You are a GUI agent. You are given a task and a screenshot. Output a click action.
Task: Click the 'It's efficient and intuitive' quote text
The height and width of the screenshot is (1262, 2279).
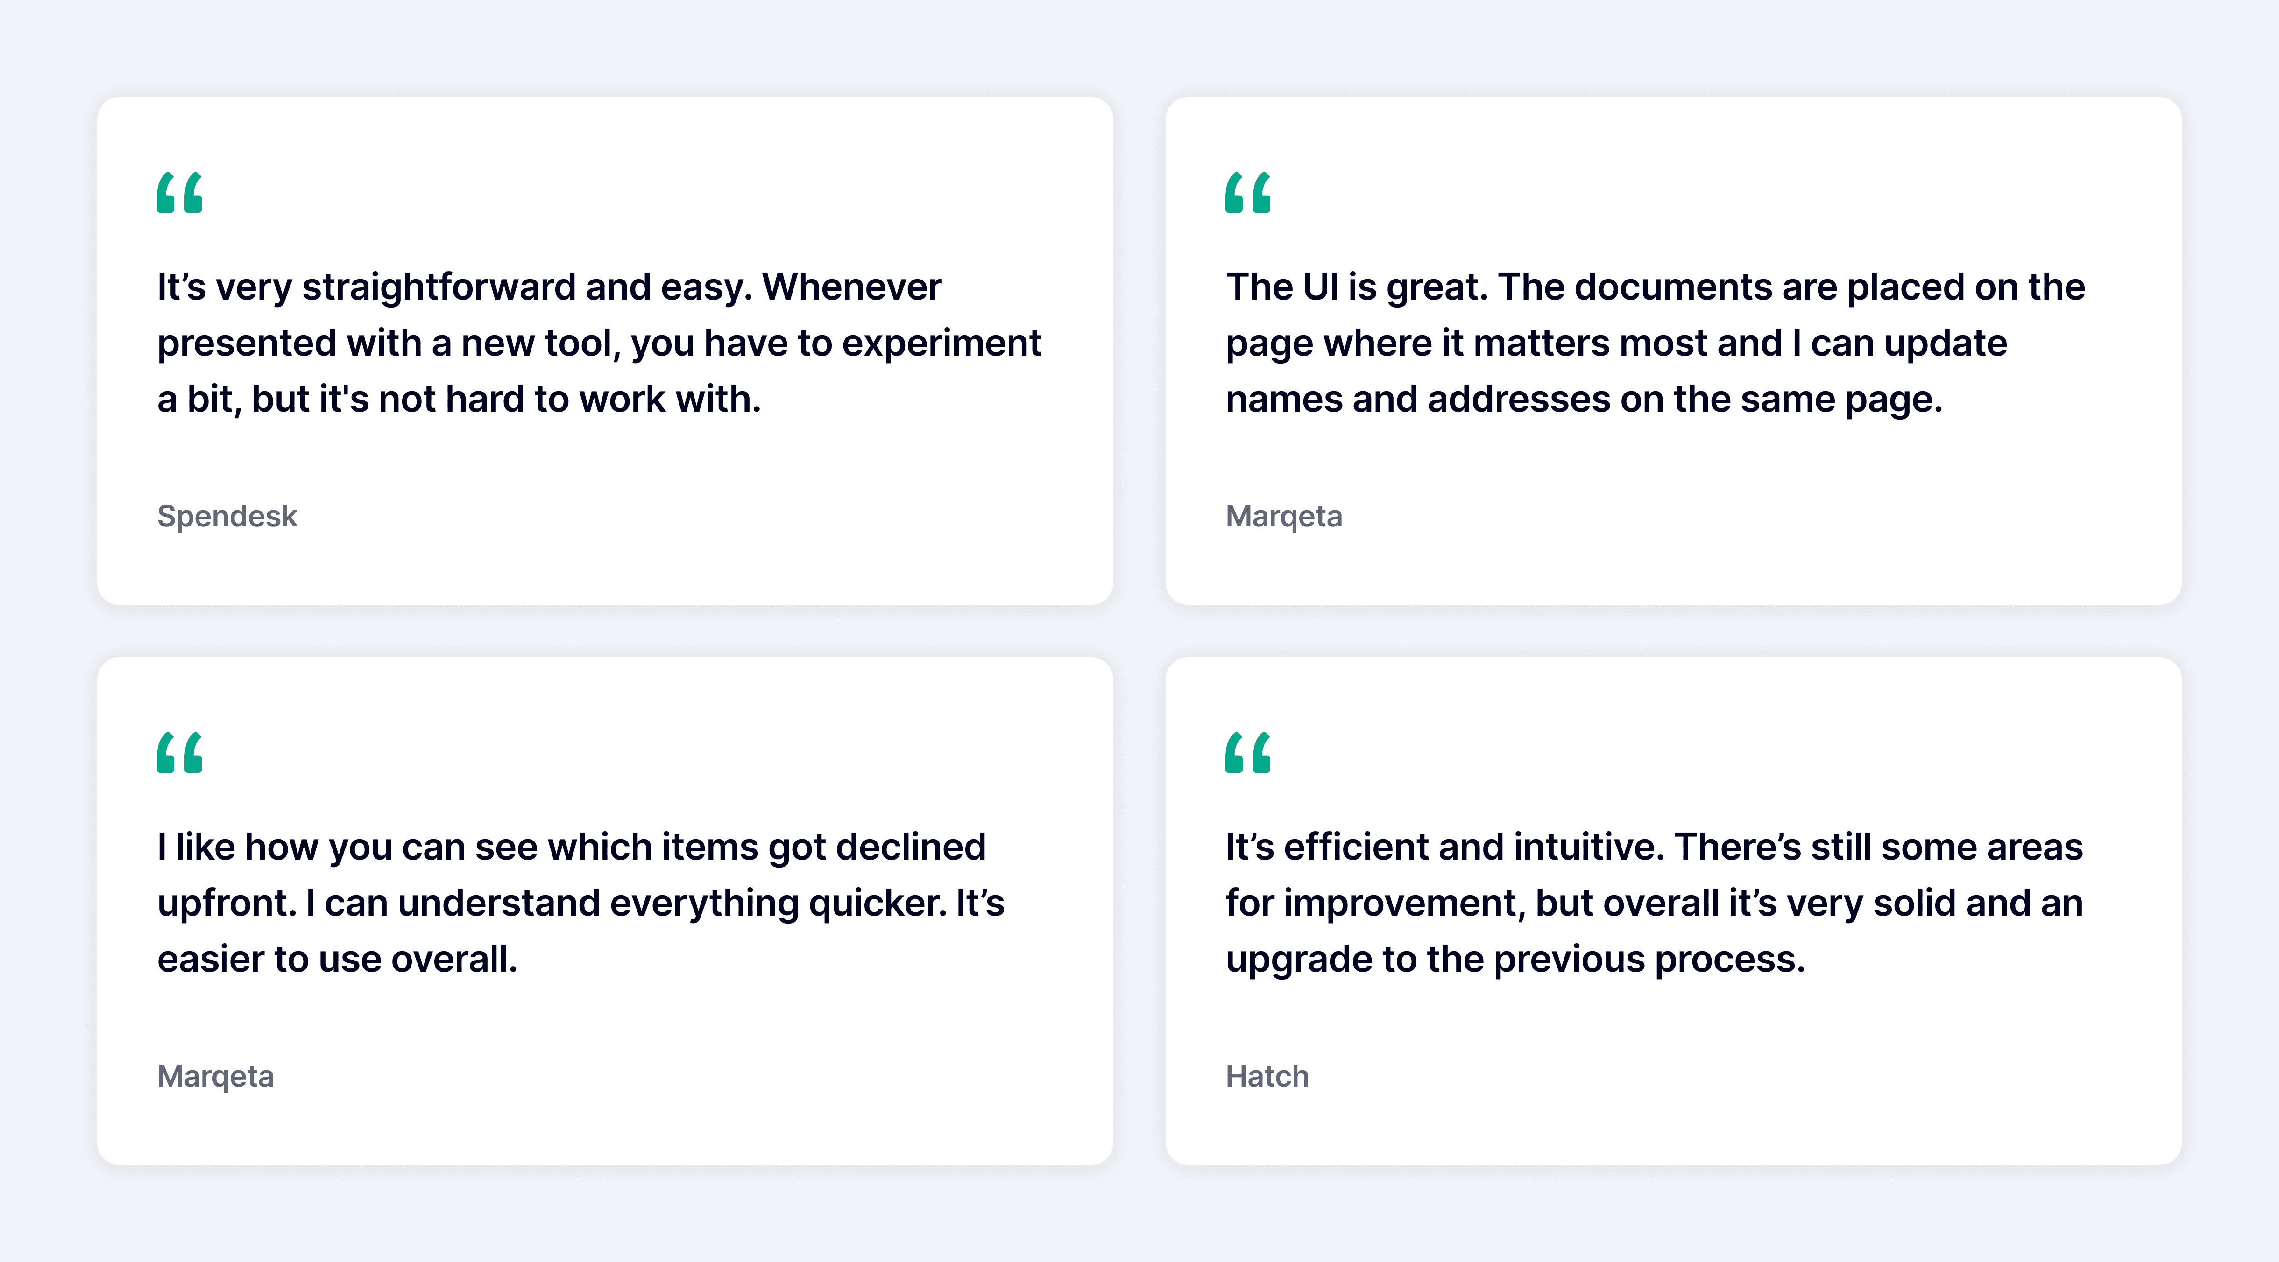pyautogui.click(x=1655, y=903)
